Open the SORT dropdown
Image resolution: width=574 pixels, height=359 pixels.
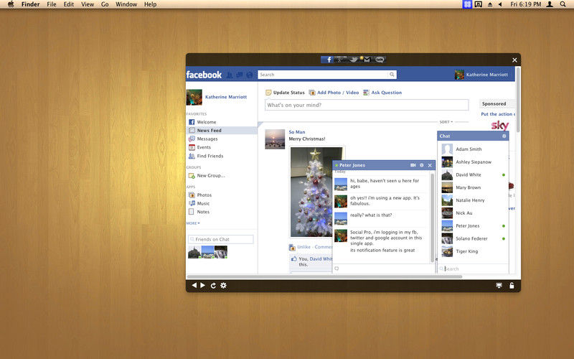tap(446, 122)
